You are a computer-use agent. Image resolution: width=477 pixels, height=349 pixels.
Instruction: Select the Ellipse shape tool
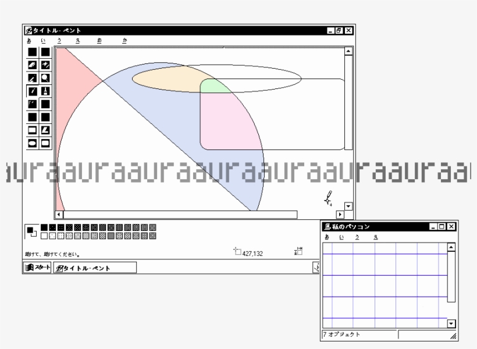click(x=33, y=143)
